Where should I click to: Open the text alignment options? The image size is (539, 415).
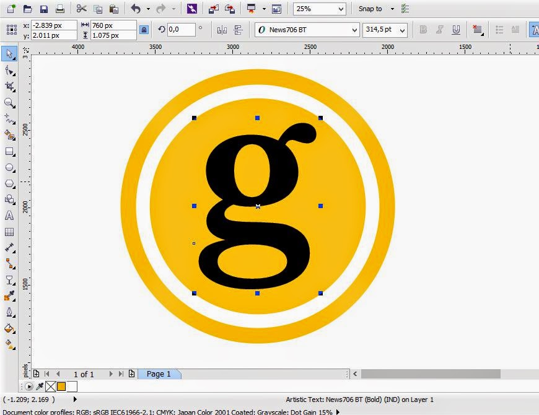tap(478, 30)
